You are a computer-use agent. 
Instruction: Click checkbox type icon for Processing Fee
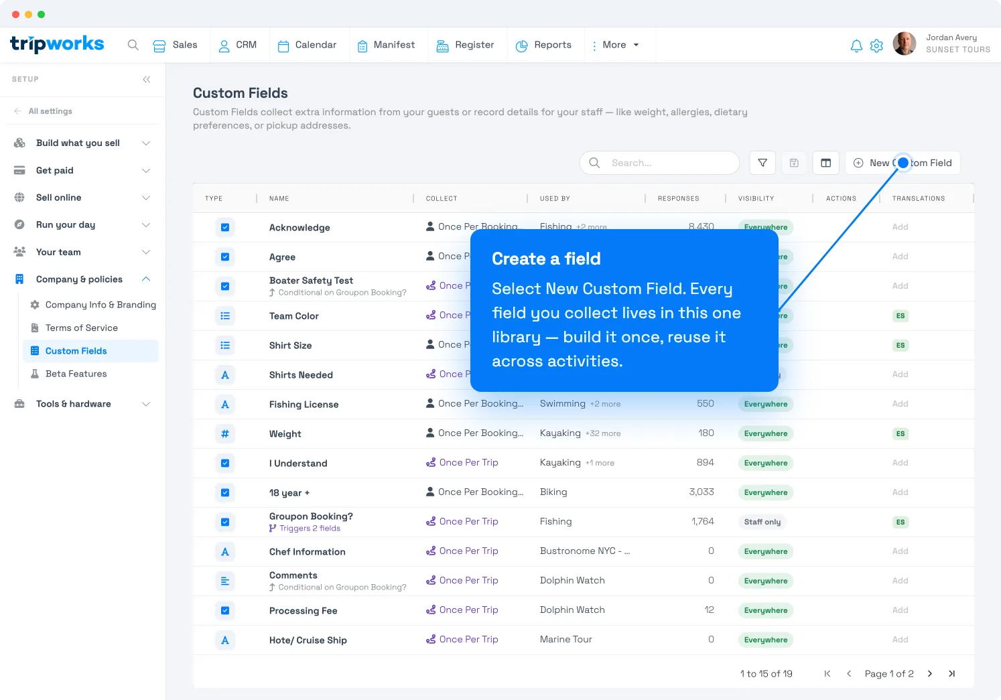point(225,610)
